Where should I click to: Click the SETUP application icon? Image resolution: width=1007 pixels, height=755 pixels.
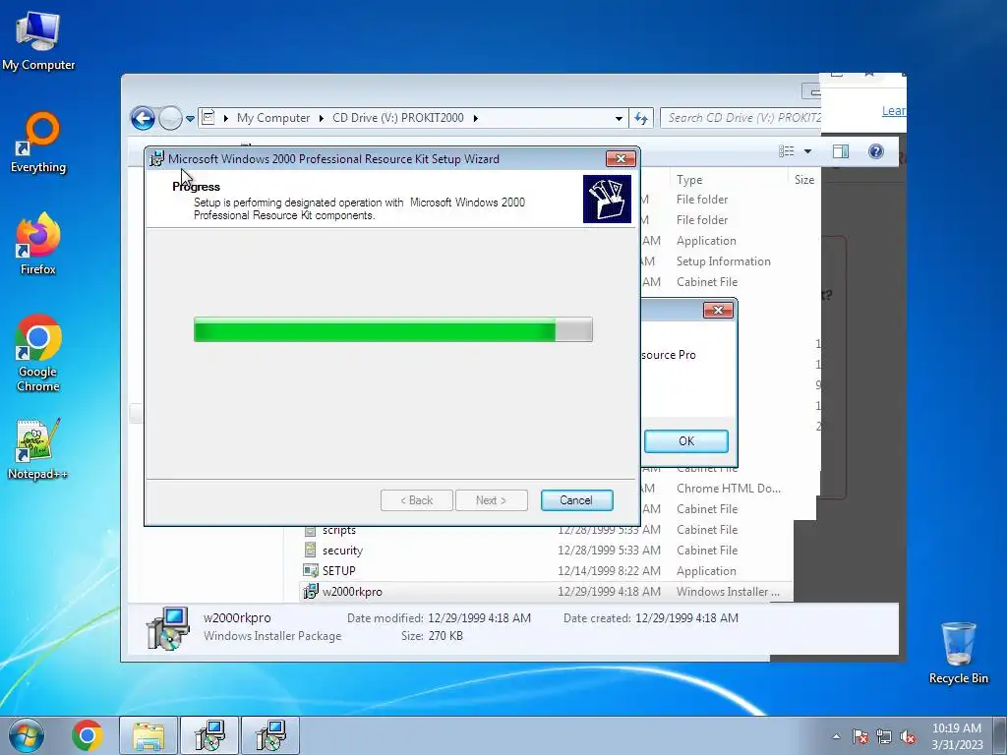tap(310, 571)
